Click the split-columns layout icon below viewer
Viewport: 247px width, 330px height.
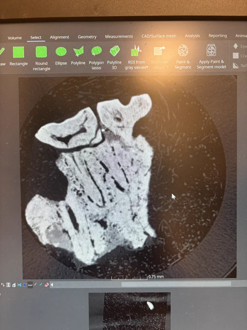point(8,285)
